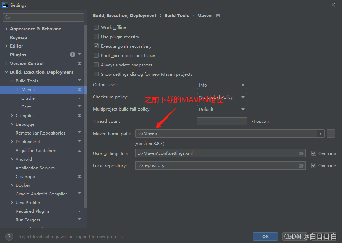Image resolution: width=342 pixels, height=243 pixels.
Task: Click the IntelliJ logo in title bar
Action: [x=5, y=5]
